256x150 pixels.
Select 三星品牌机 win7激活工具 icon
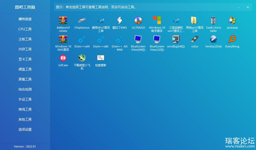coord(176,20)
